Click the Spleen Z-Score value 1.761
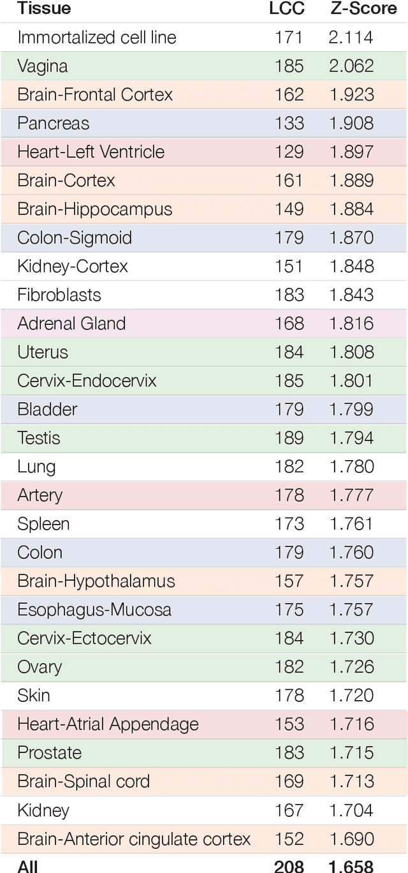 [351, 524]
